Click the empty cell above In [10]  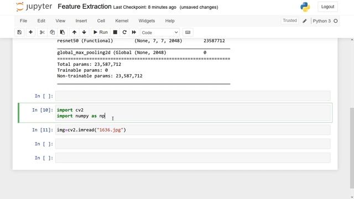[x=193, y=96]
